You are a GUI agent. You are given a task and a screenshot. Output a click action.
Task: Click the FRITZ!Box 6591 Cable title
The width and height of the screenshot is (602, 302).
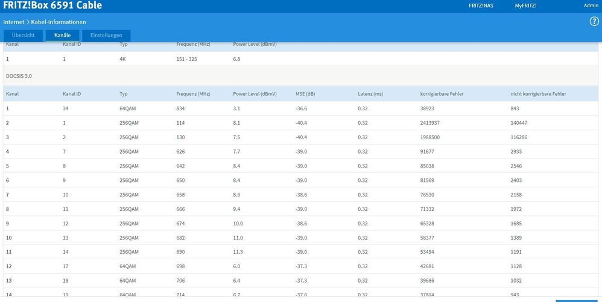52,5
